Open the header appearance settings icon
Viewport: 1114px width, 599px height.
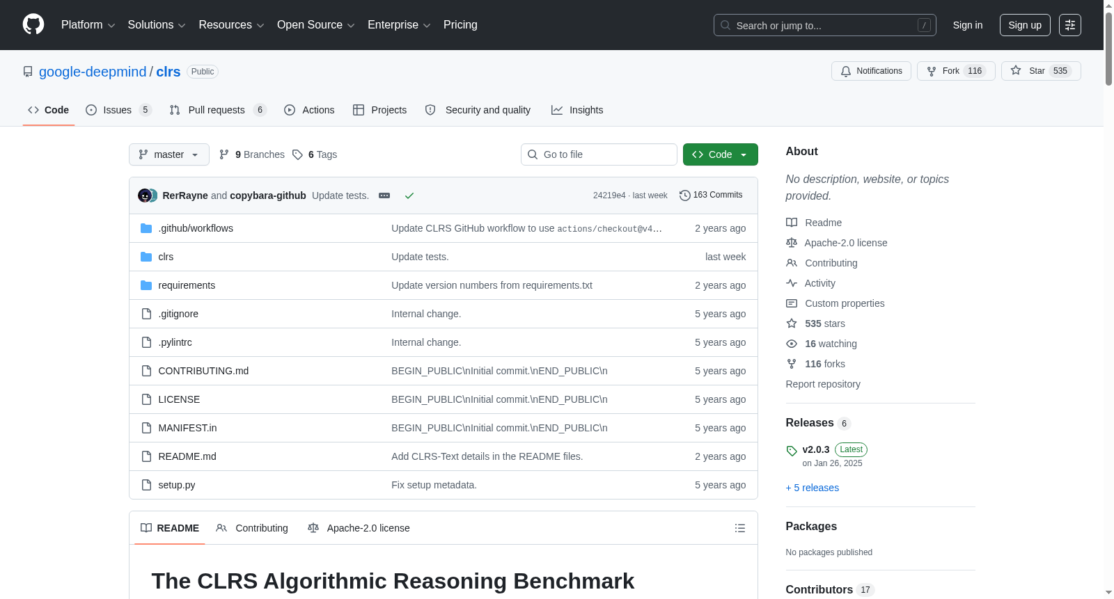(1070, 25)
